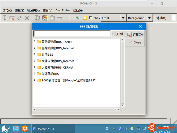Image resolution: width=177 pixels, height=133 pixels.
Task: Click the horizontal scrollbar left arrow
Action: click(35, 110)
